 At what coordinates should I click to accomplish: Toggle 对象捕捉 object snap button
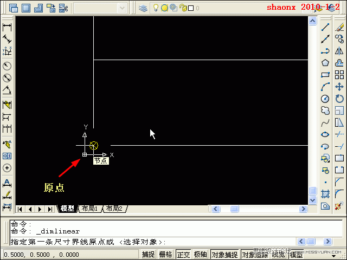(x=224, y=255)
